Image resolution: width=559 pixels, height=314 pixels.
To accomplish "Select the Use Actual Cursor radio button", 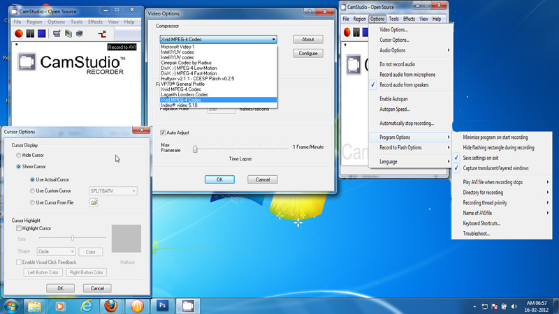I will 32,180.
